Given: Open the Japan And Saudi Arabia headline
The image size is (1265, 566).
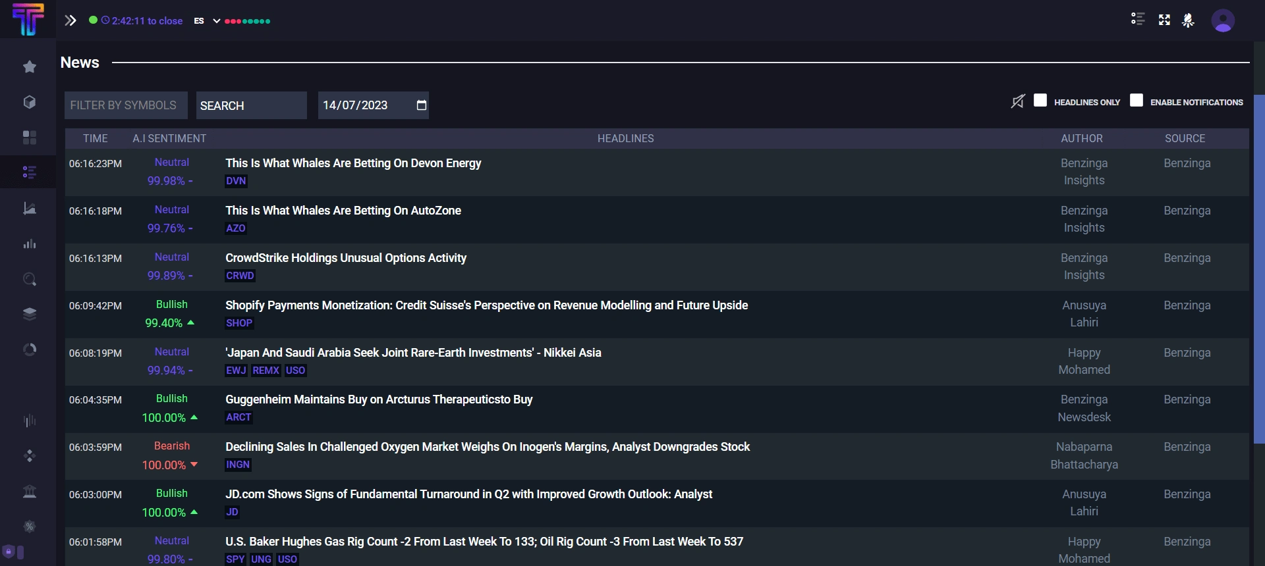Looking at the screenshot, I should pyautogui.click(x=413, y=353).
